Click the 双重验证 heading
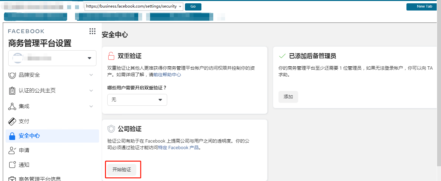Screen dimensions: 441x181 [130, 56]
